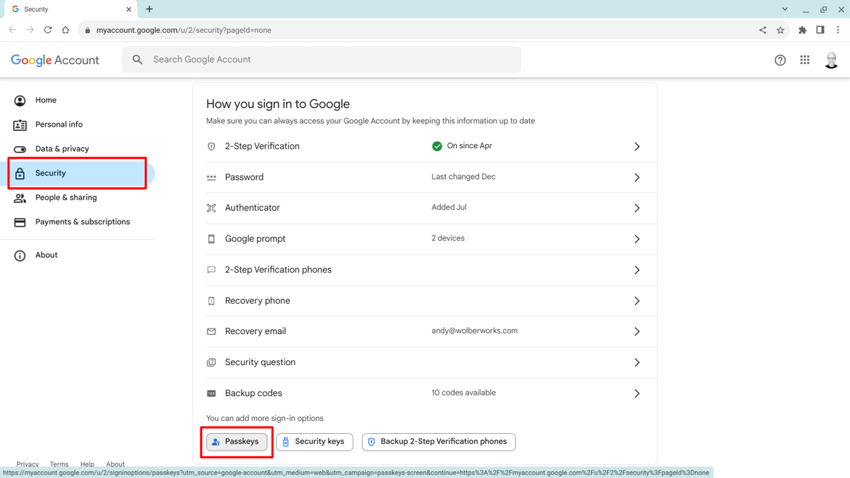Screen dimensions: 850x478
Task: Click the browser home icon
Action: point(66,30)
